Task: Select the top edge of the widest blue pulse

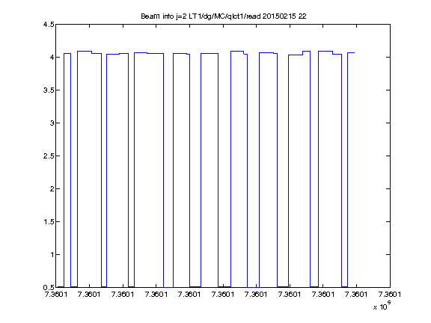Action: [149, 53]
